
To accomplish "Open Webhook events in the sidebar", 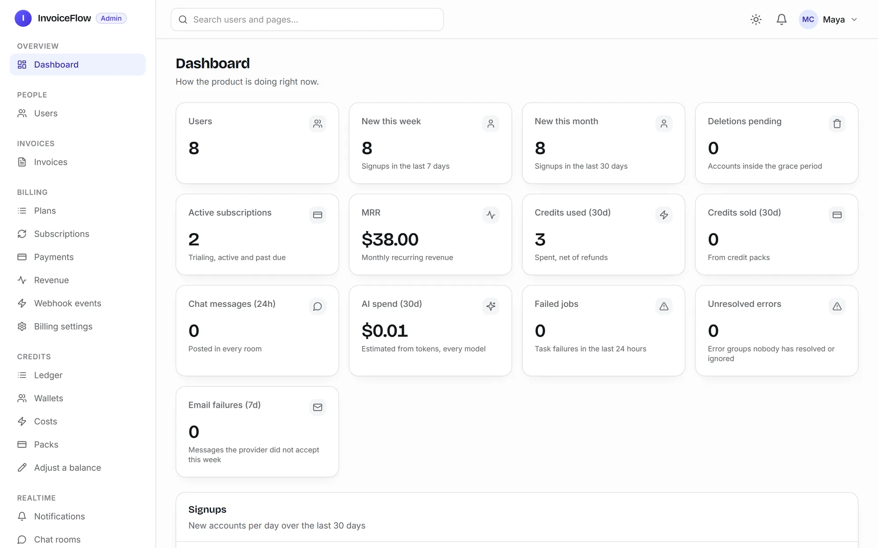I will pos(78,303).
